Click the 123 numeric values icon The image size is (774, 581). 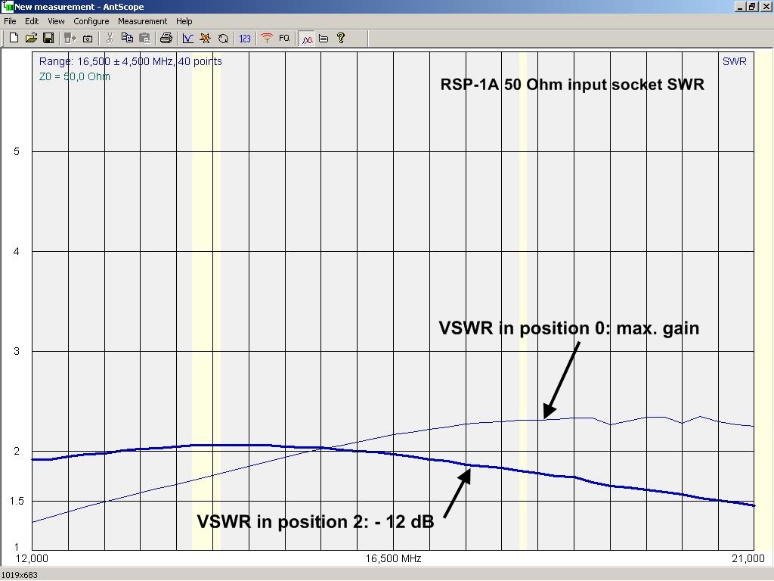pos(245,38)
